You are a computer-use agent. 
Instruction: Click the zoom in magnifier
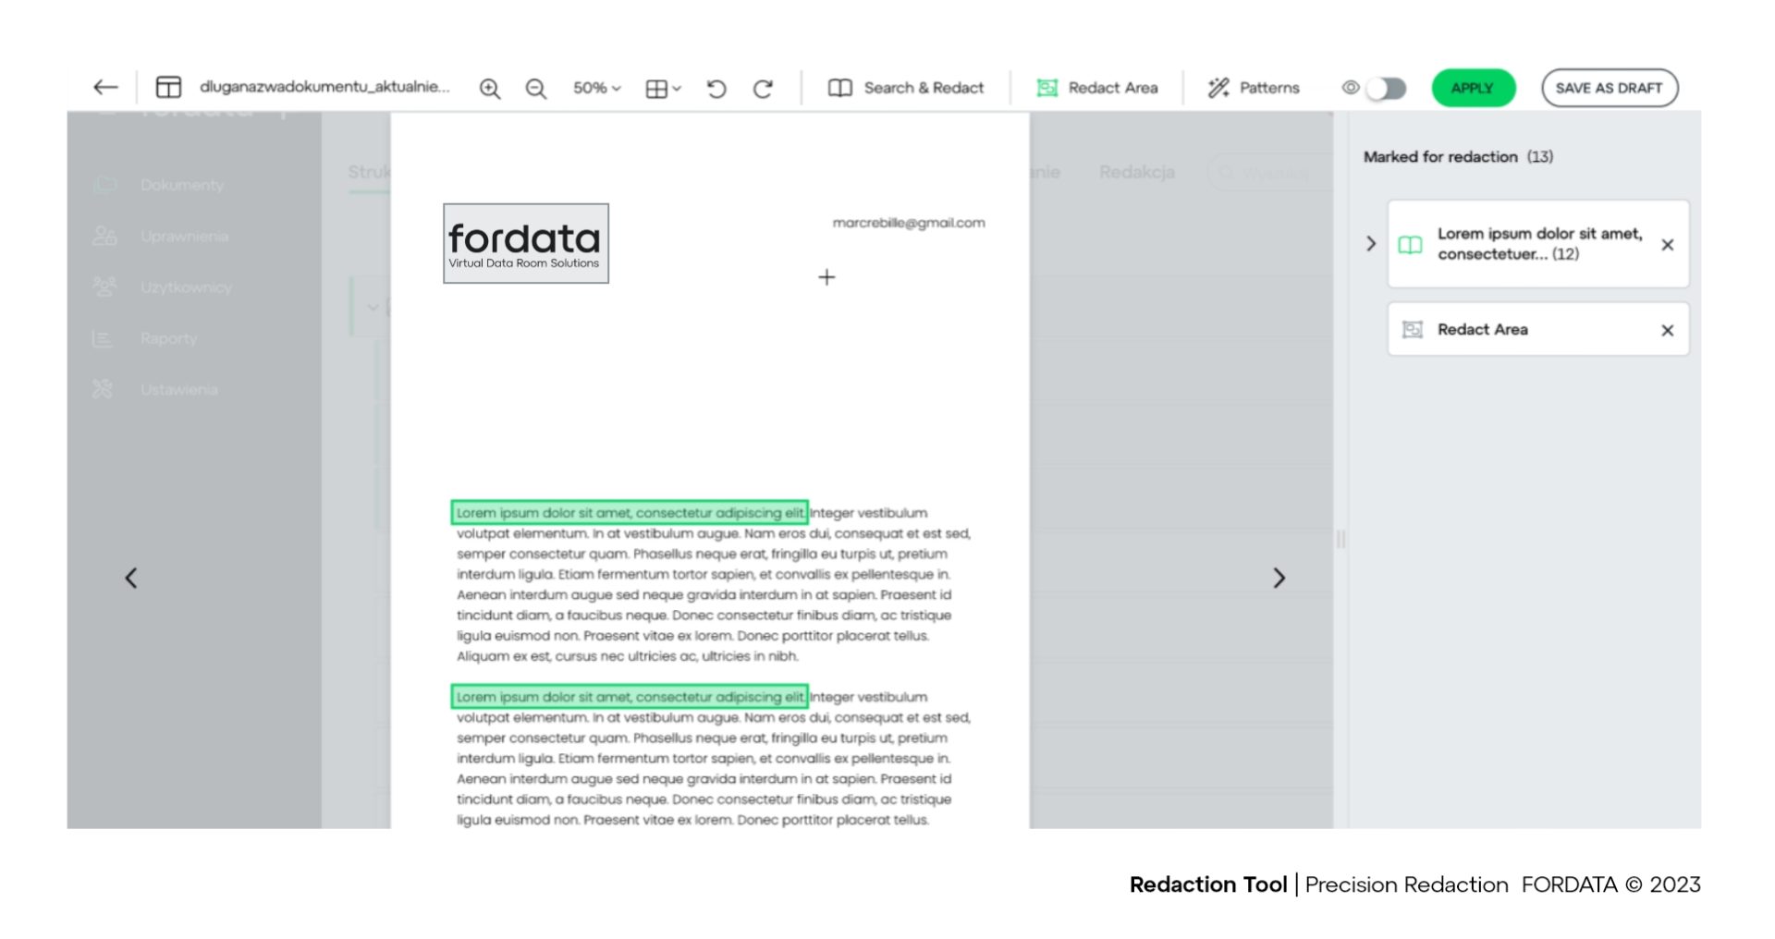point(490,89)
